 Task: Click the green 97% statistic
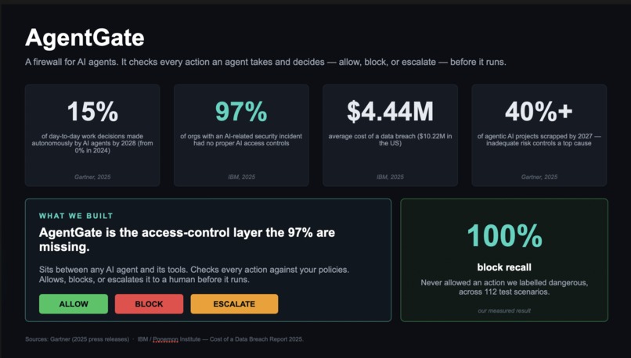241,111
